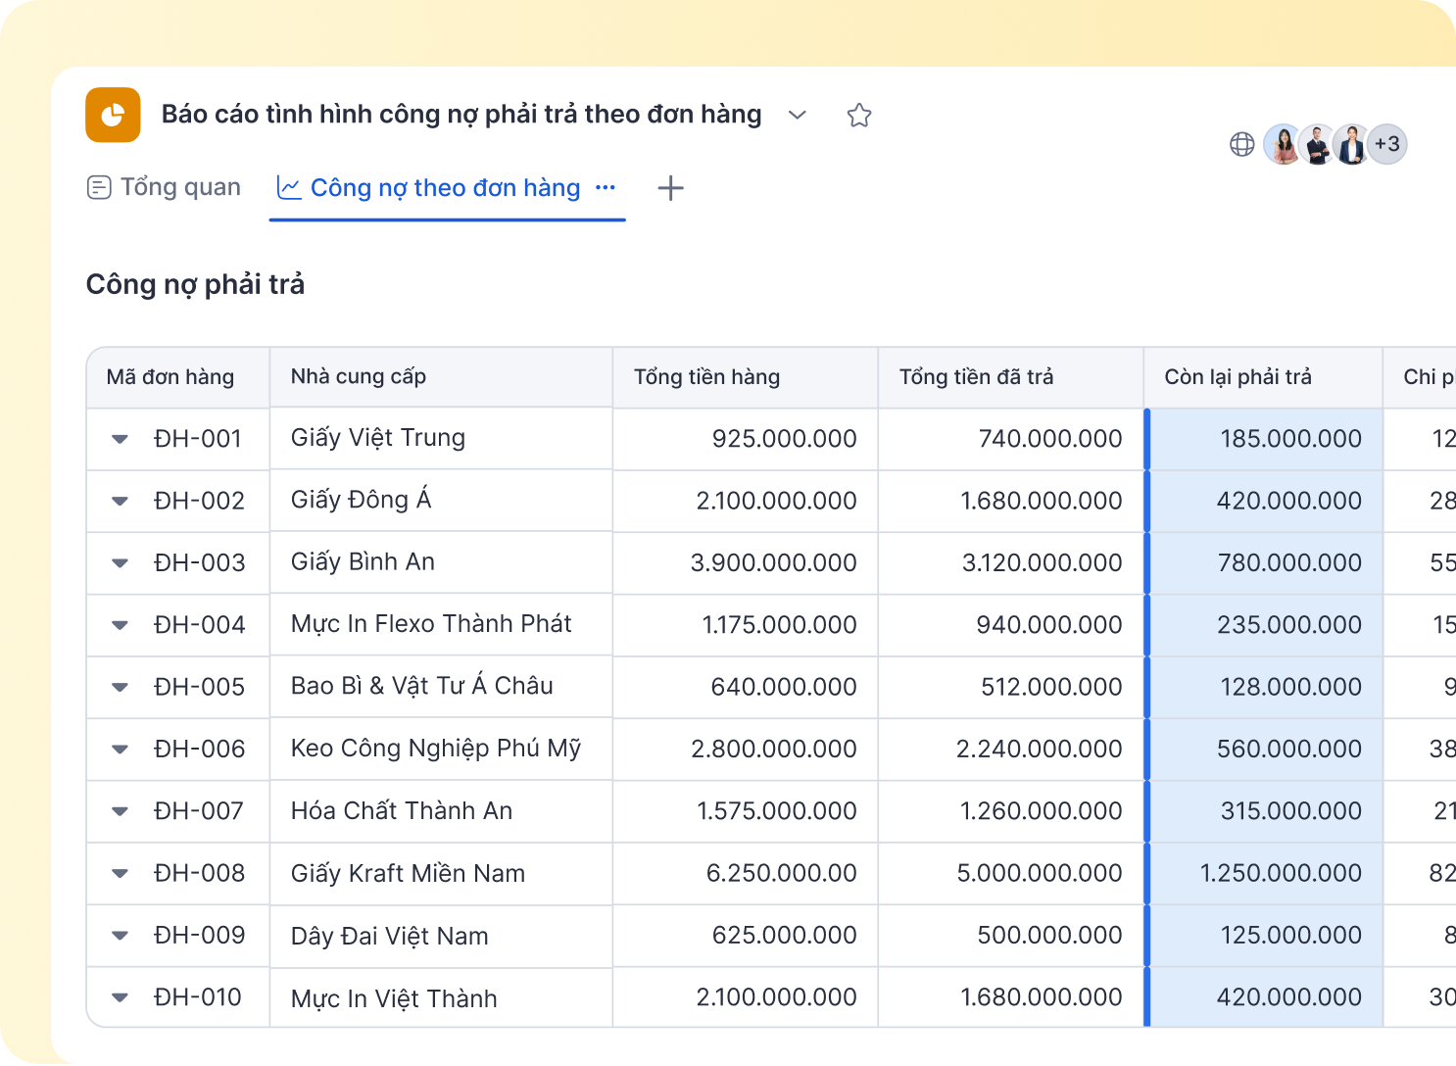The image size is (1456, 1066).
Task: Click the highlighted 1.250.000.000 cell
Action: (1265, 873)
